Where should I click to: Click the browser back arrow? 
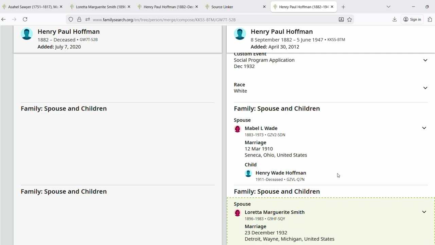click(x=3, y=19)
